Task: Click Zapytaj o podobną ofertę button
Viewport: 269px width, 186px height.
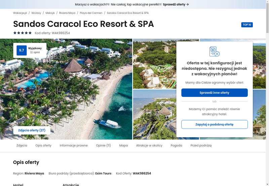Action: [215, 124]
